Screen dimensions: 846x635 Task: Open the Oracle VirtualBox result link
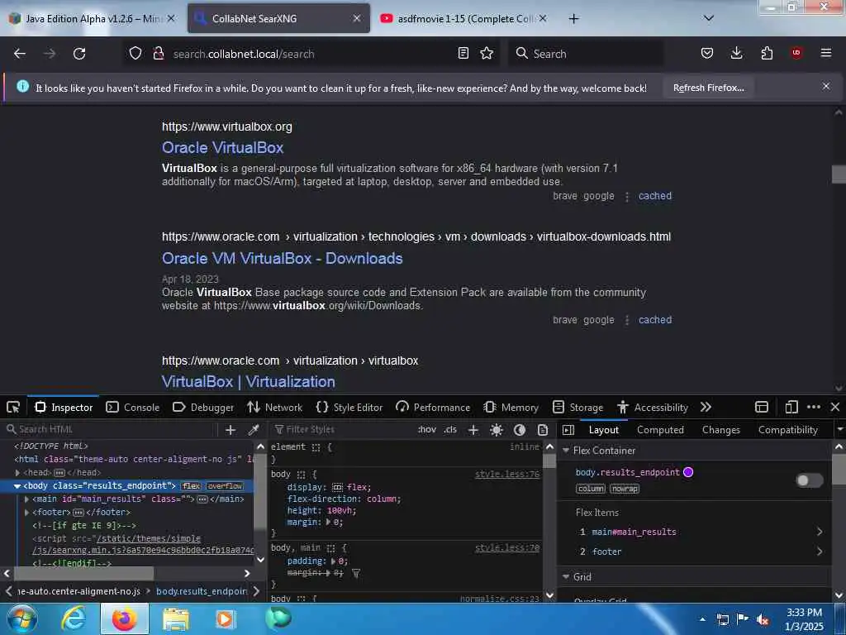222,148
